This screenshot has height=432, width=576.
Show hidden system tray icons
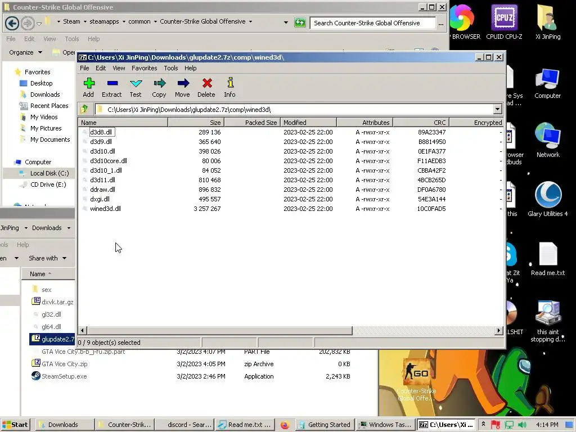tap(483, 424)
